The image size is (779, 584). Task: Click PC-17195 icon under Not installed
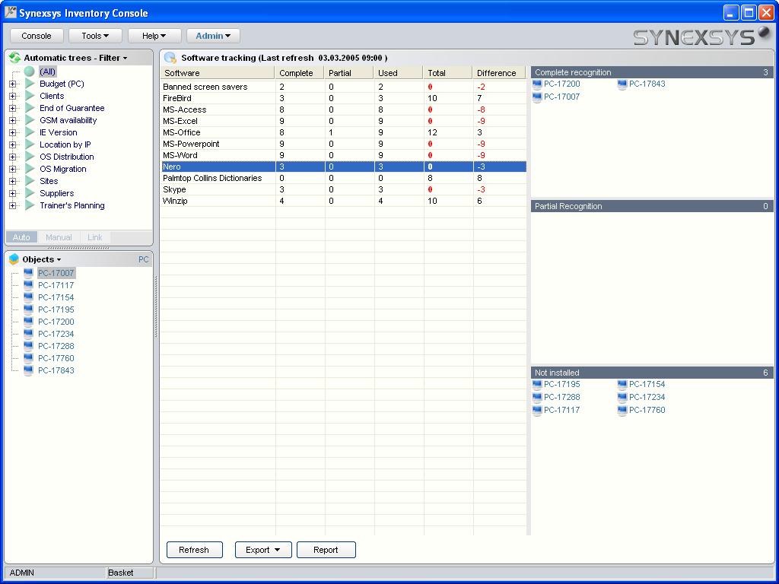pos(537,384)
